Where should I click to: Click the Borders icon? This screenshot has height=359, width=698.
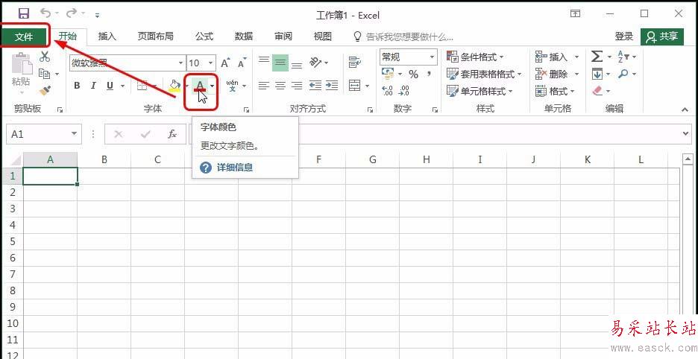[x=142, y=86]
